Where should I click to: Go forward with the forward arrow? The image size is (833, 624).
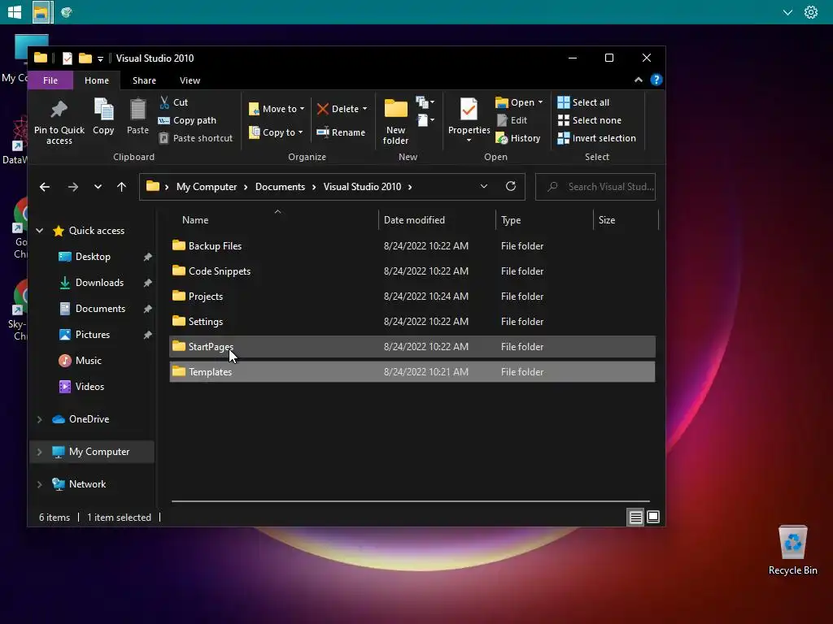72,187
